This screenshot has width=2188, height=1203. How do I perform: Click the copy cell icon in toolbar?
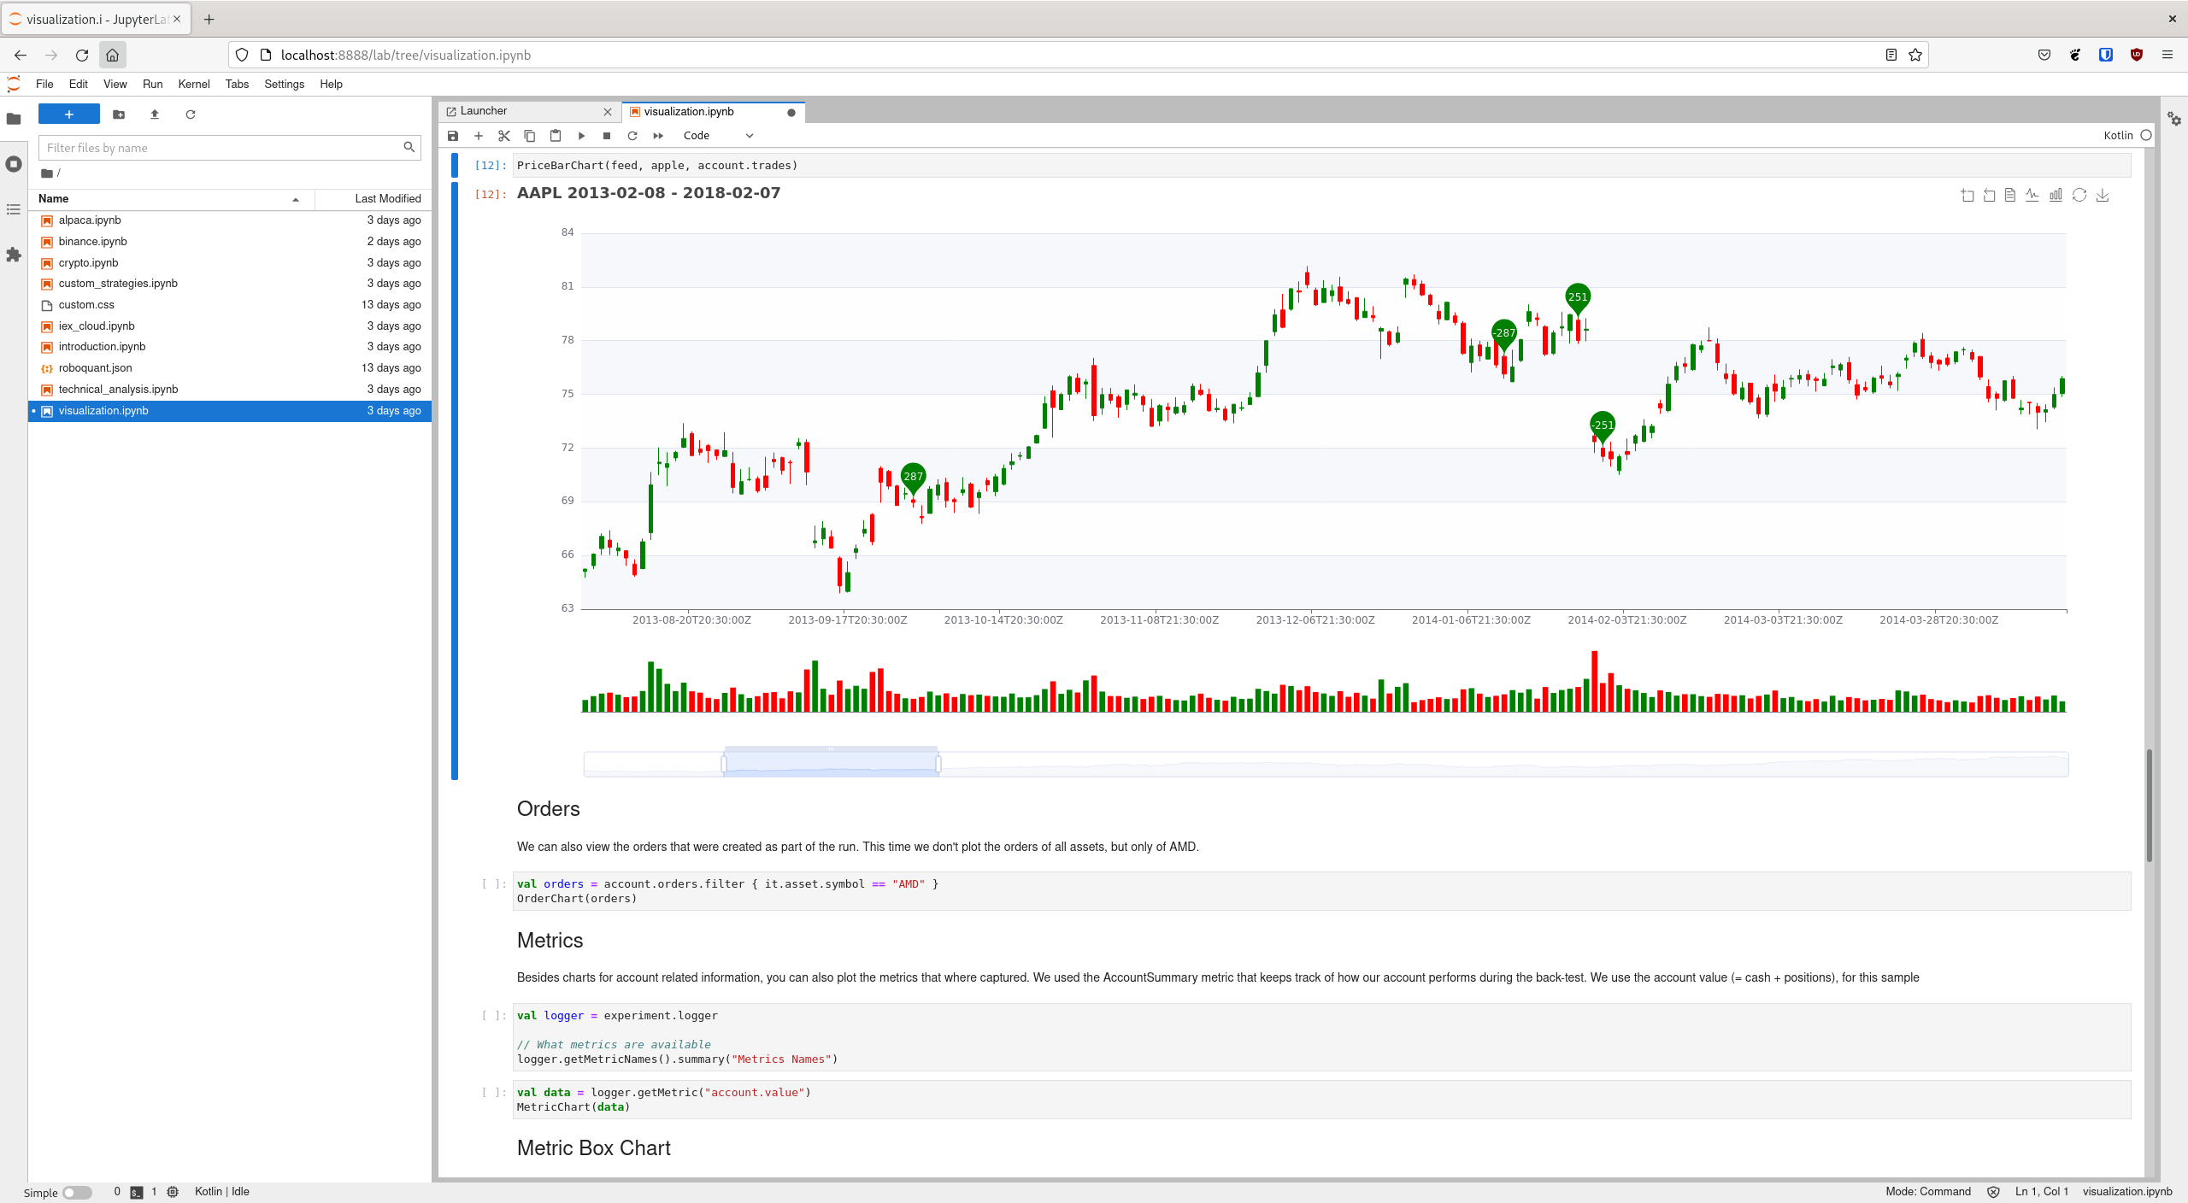point(531,133)
